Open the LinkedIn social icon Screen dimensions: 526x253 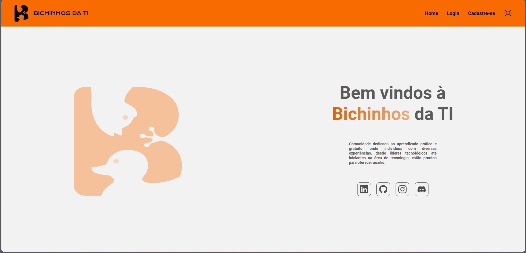click(x=364, y=189)
